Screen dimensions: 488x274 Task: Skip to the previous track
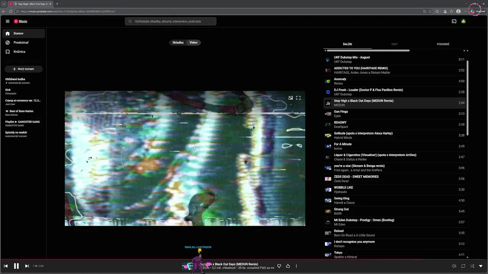point(6,266)
